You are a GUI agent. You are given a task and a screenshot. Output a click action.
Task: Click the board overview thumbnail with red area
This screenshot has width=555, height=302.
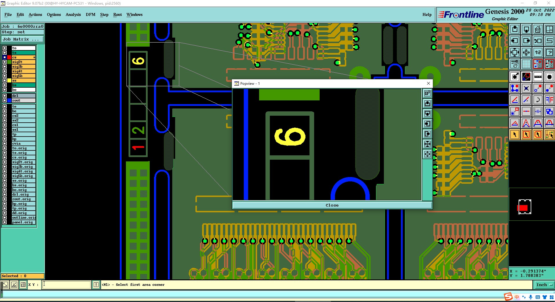pos(524,207)
